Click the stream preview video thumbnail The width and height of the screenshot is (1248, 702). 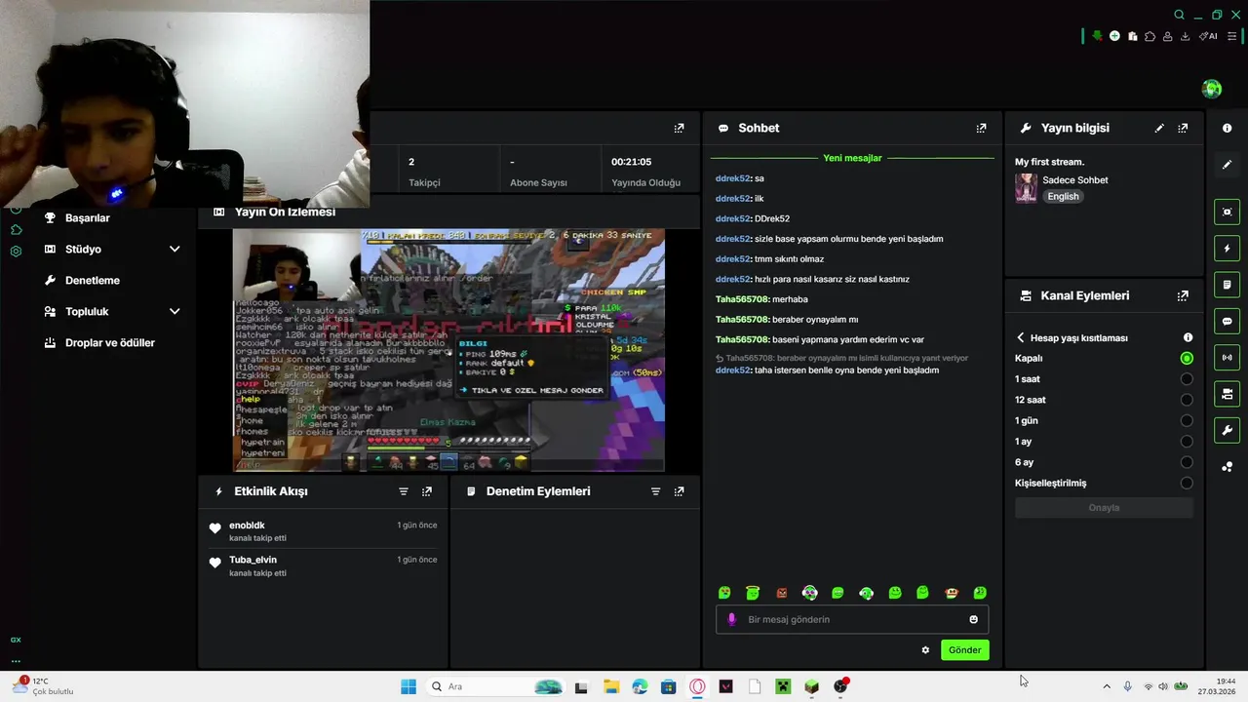(x=448, y=350)
